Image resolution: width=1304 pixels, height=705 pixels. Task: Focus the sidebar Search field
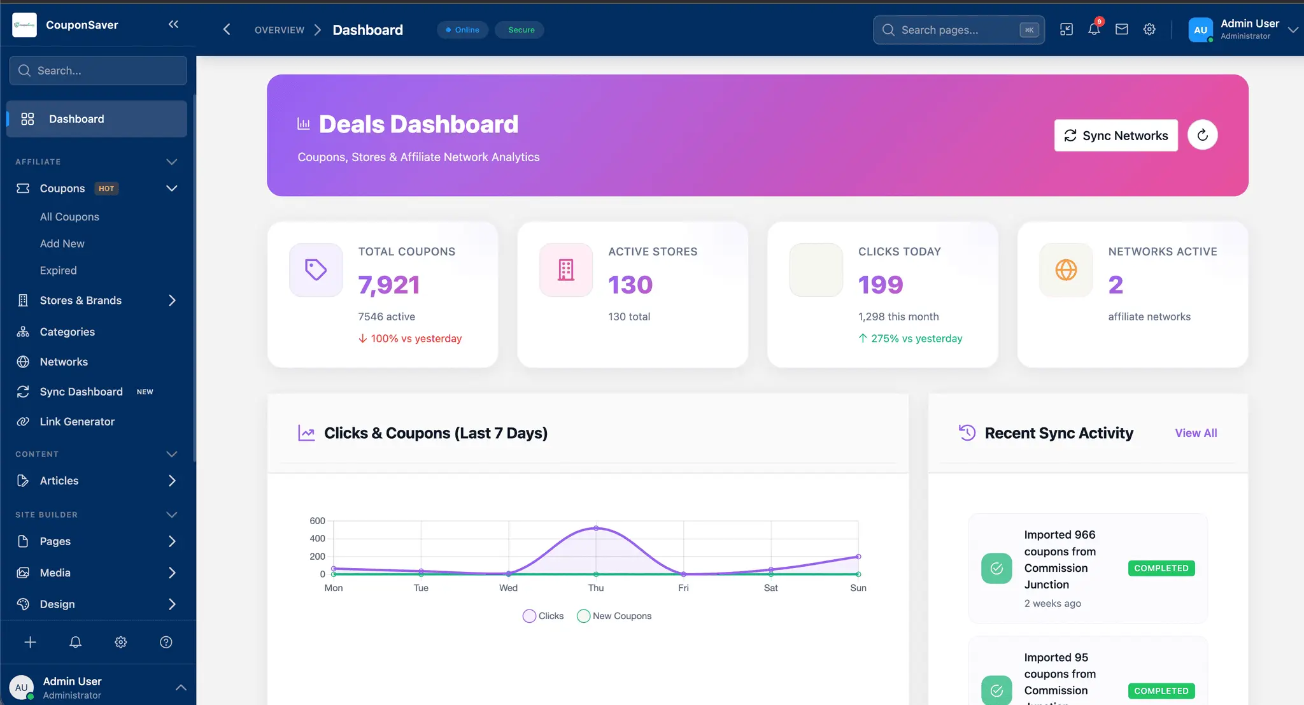point(98,70)
